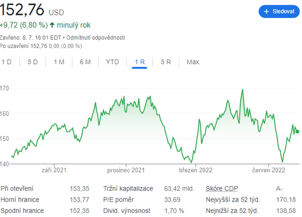Show the Max. range chart
This screenshot has width=302, height=217.
(x=193, y=62)
